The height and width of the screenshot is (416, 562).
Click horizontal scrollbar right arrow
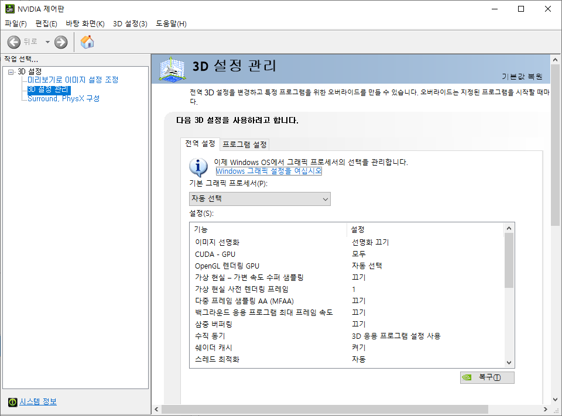tap(546, 409)
